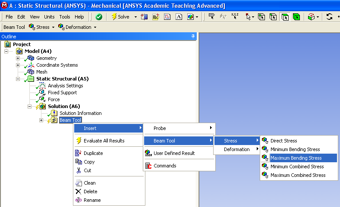Expand the Geometry tree node
Screen dimensions: 340x207
point(18,58)
